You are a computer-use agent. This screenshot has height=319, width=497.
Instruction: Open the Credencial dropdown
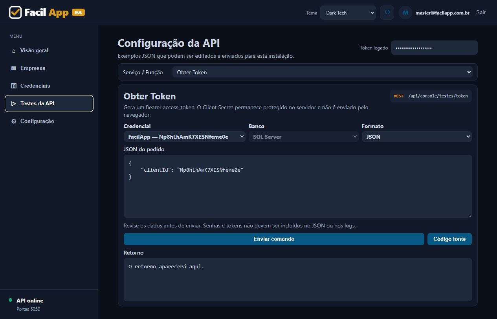(185, 137)
